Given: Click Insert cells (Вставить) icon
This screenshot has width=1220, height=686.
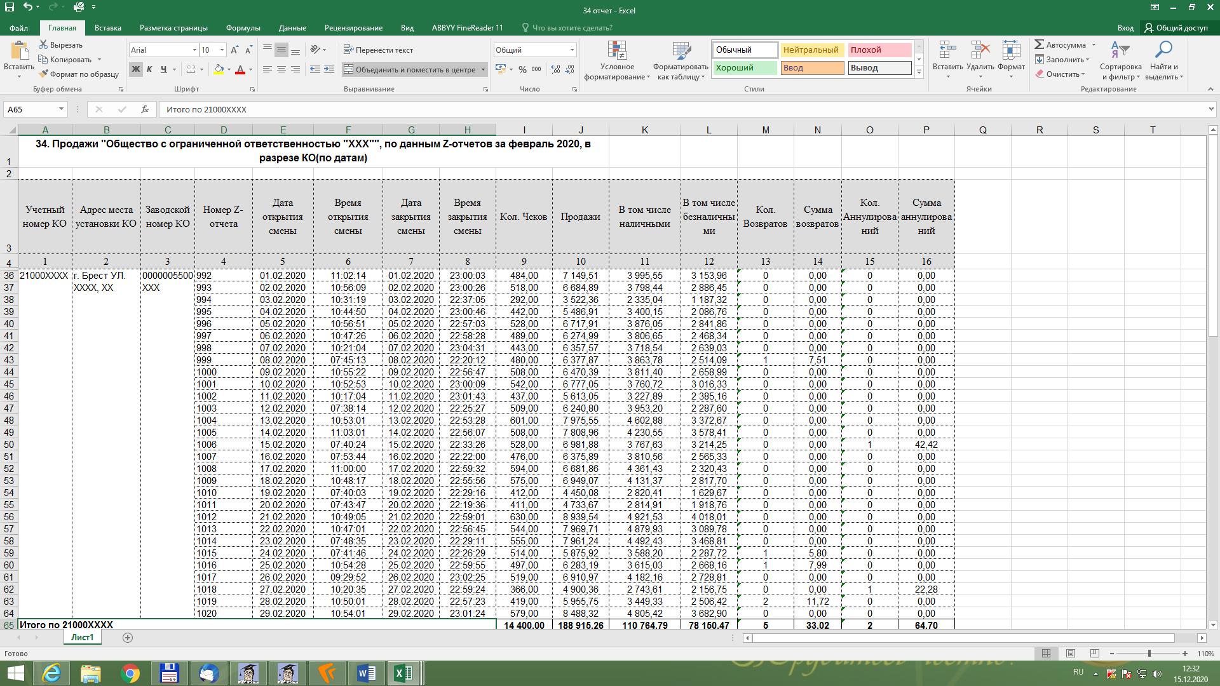Looking at the screenshot, I should [x=948, y=50].
